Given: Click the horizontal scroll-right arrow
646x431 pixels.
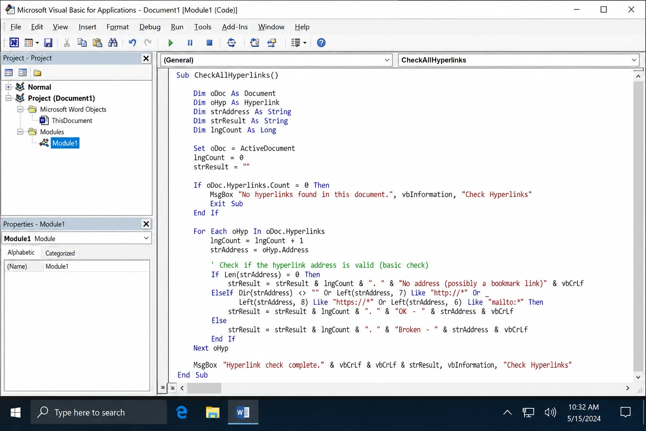Looking at the screenshot, I should click(x=627, y=388).
